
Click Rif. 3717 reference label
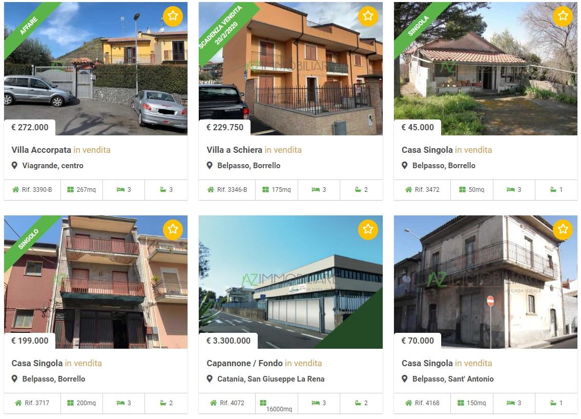click(37, 403)
